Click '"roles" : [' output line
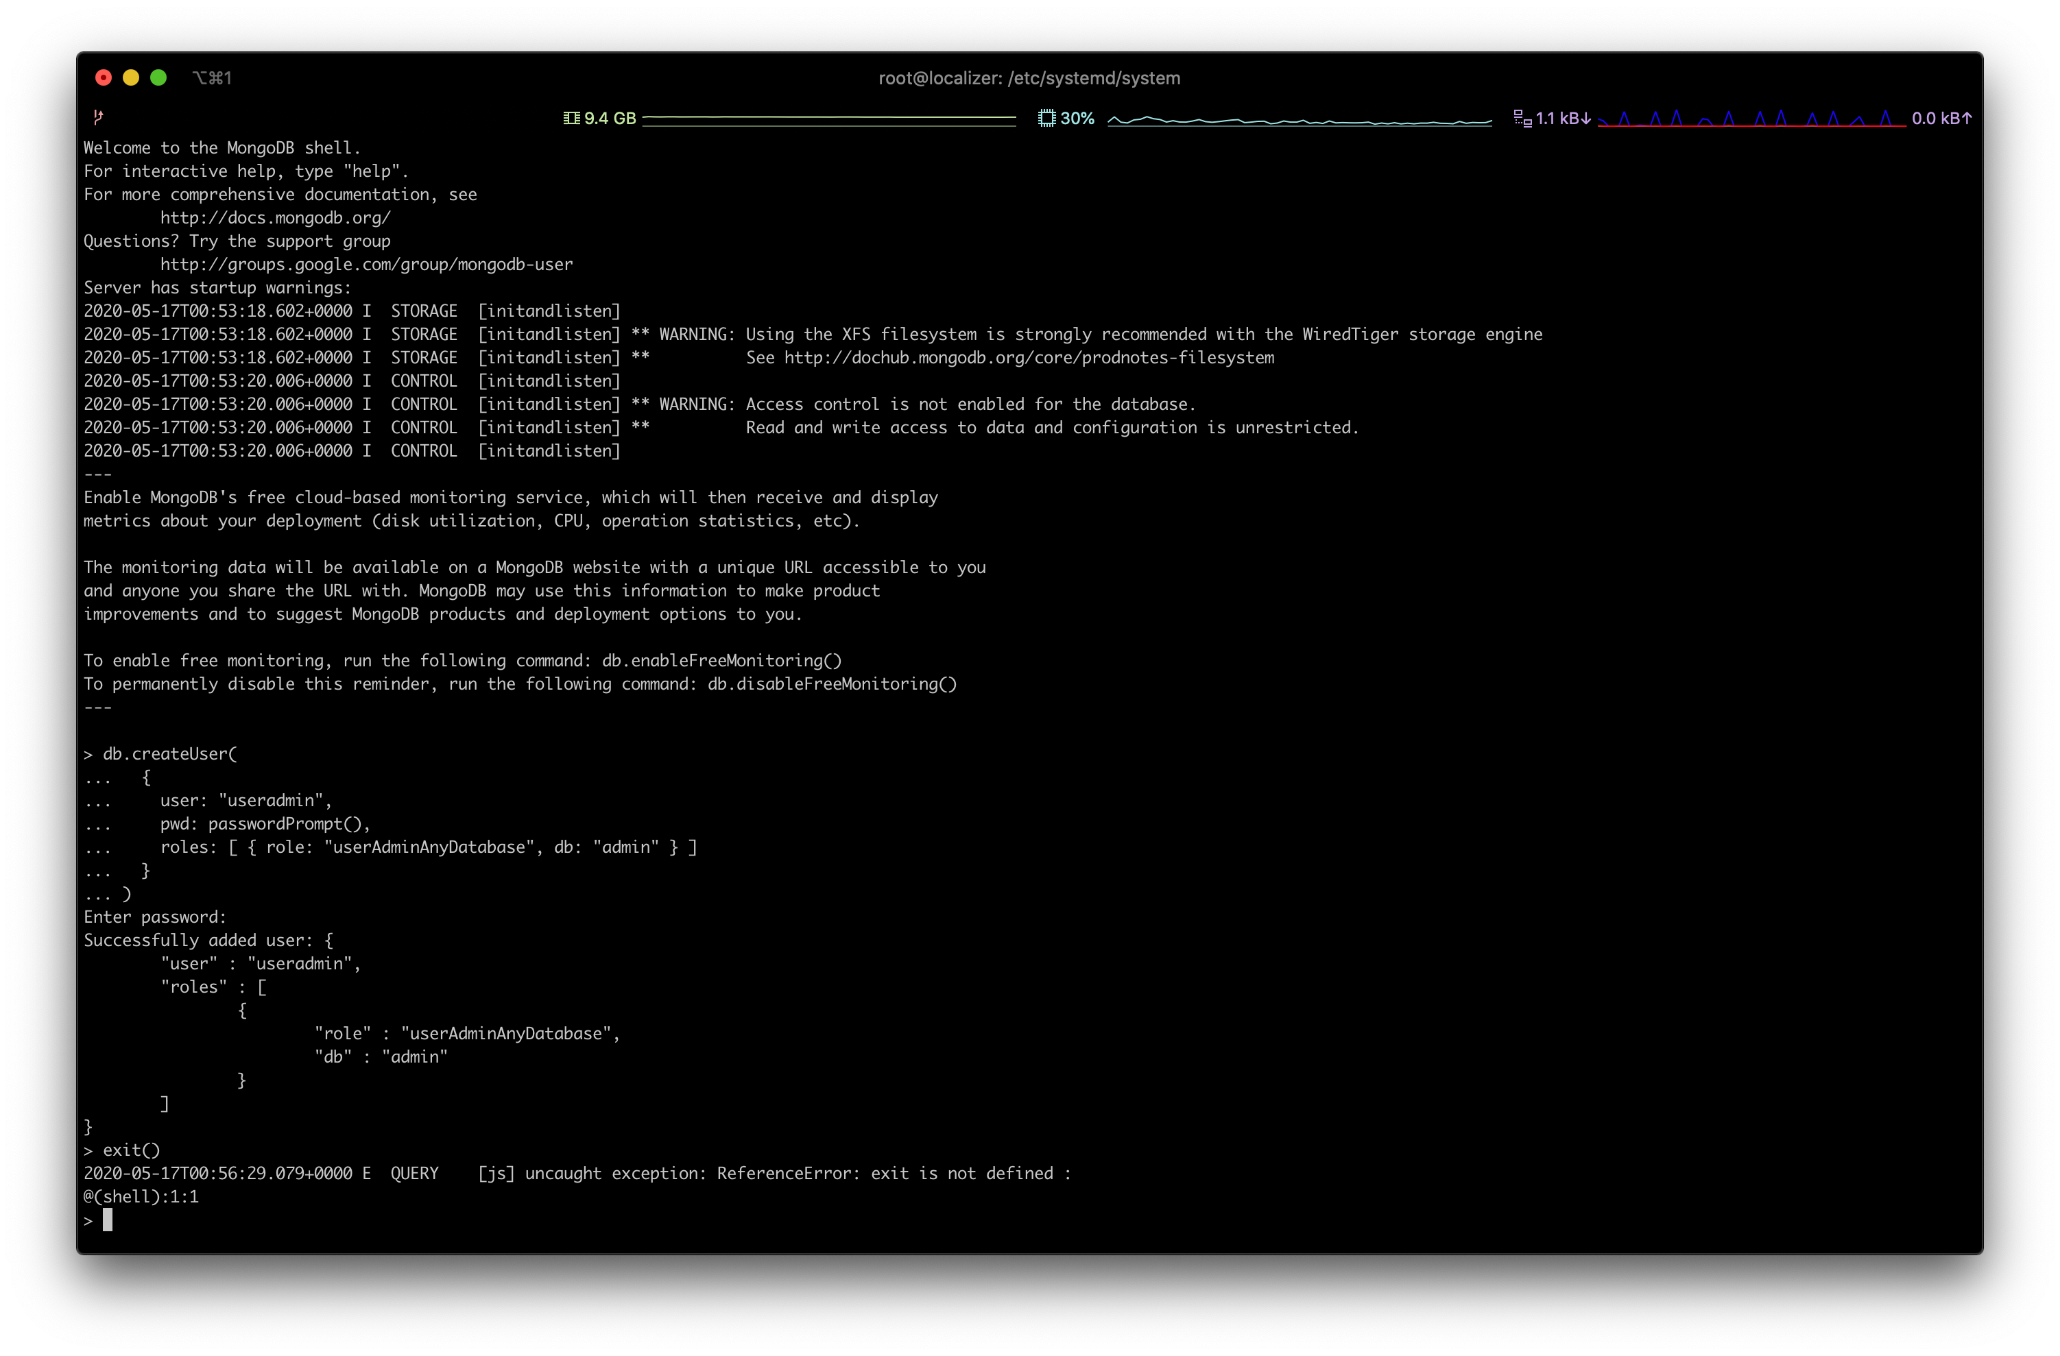The width and height of the screenshot is (2060, 1356). [213, 986]
